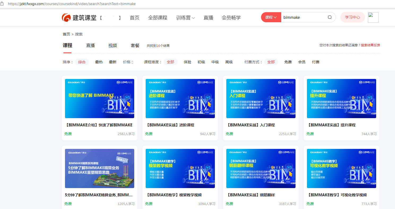Click the search magnifier icon

[330, 17]
